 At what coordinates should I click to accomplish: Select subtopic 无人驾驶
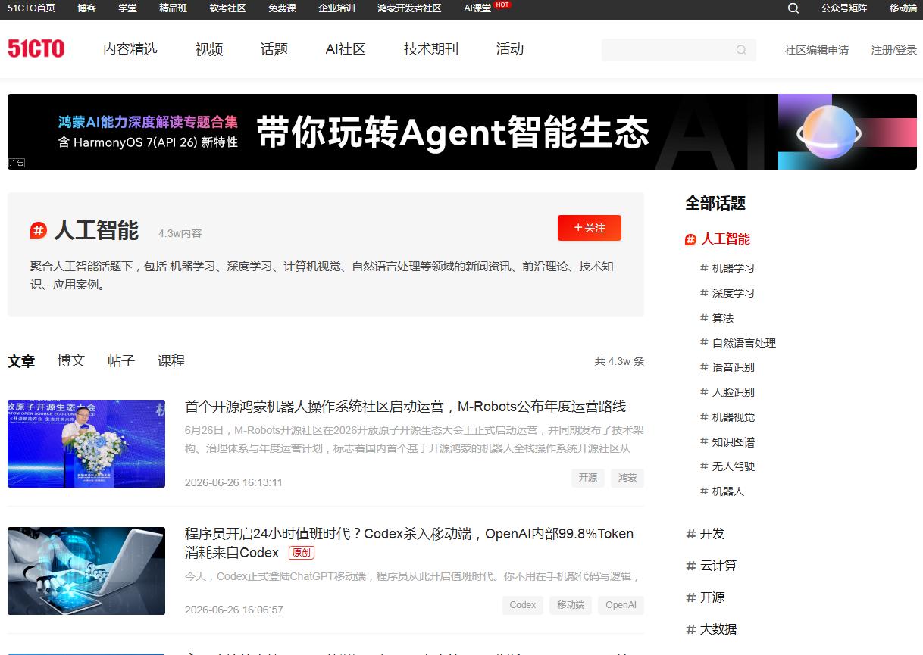point(733,466)
